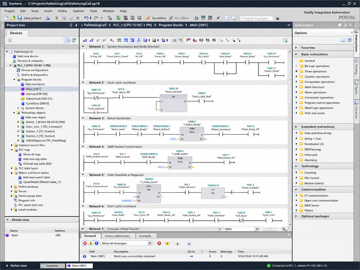Open the Options menu
This screenshot has height=270, width=360.
[x=78, y=11]
